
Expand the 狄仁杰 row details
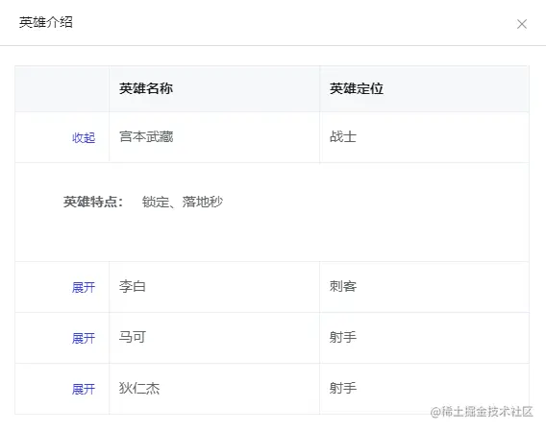84,389
